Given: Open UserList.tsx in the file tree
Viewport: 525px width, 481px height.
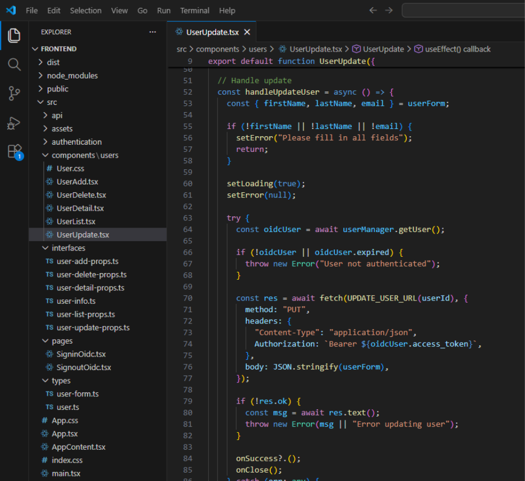Looking at the screenshot, I should click(76, 221).
